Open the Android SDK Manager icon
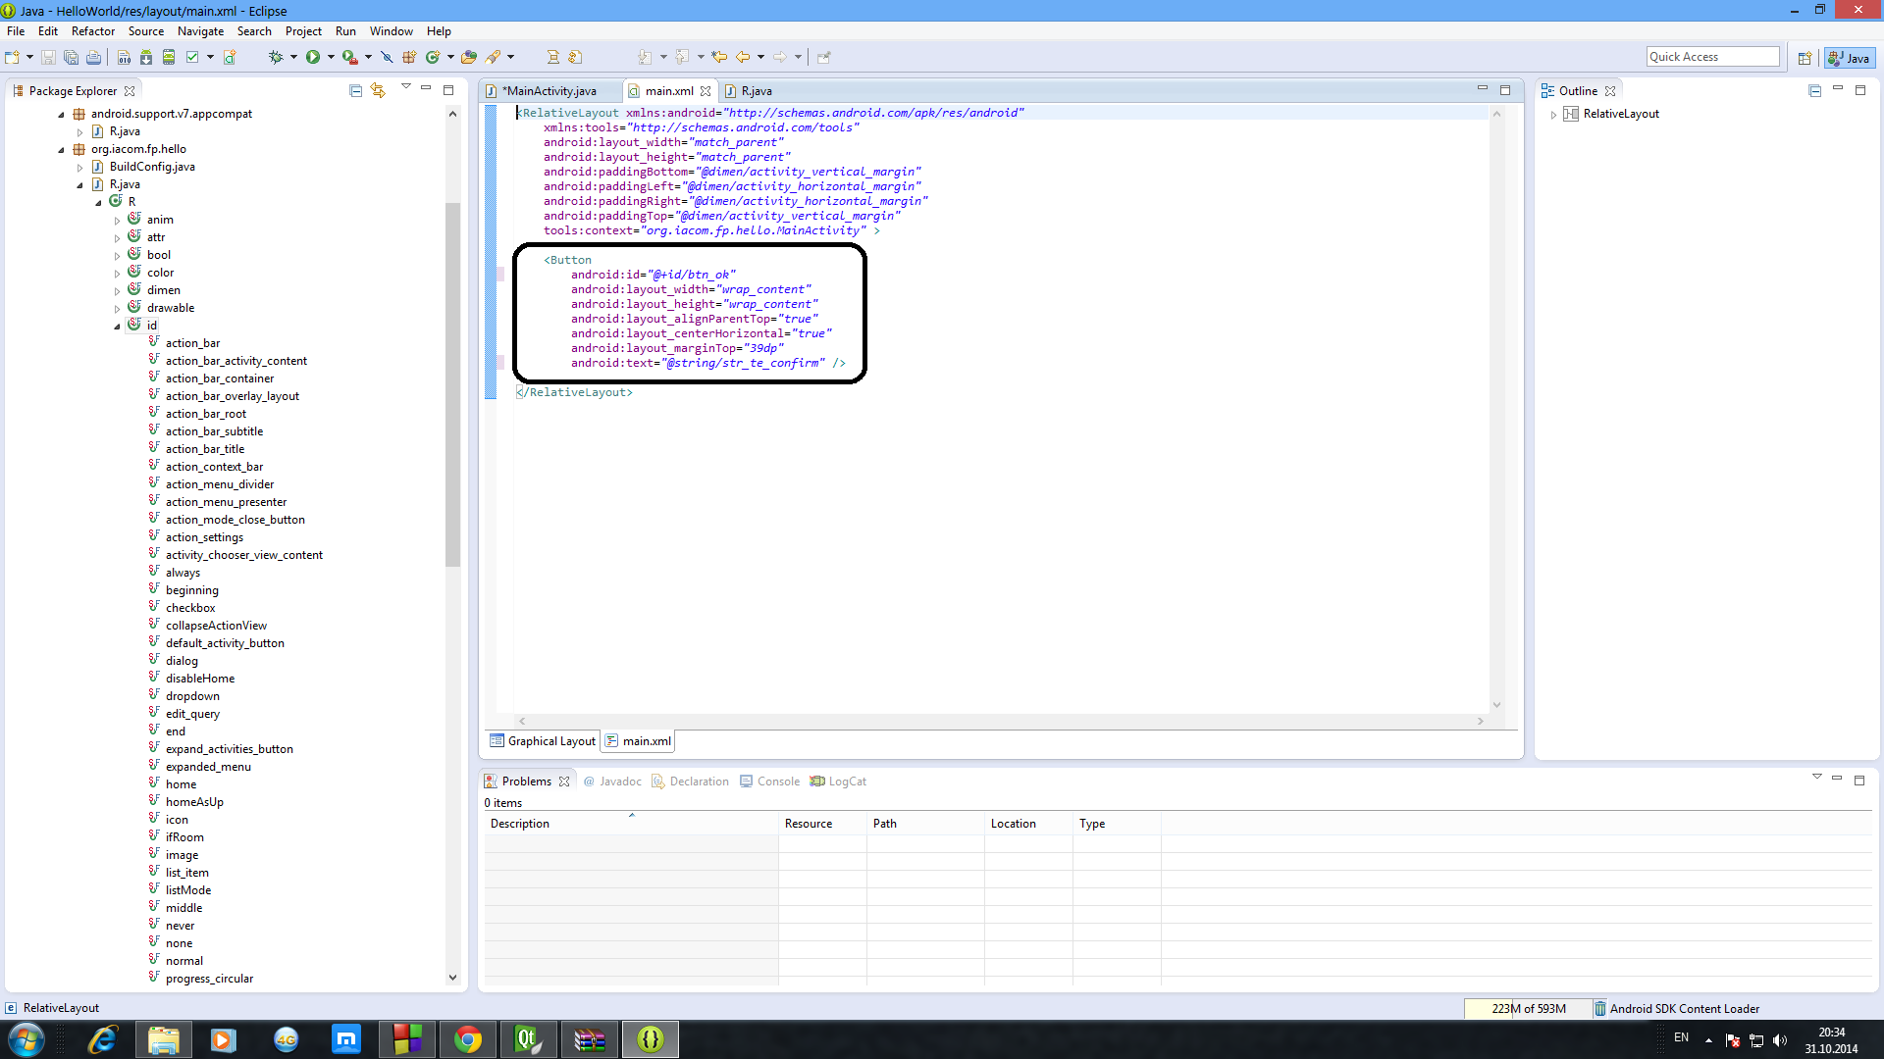The image size is (1884, 1059). coord(146,57)
